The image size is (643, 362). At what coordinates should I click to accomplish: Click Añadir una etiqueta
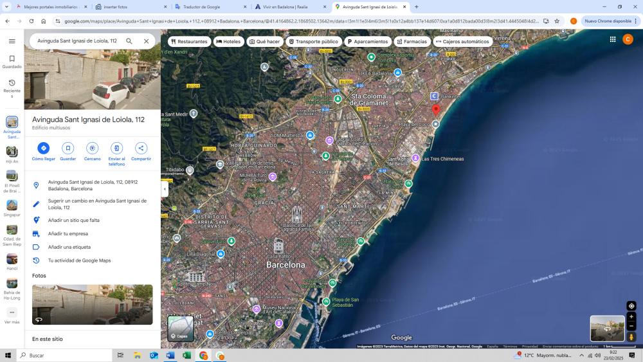[92, 247]
